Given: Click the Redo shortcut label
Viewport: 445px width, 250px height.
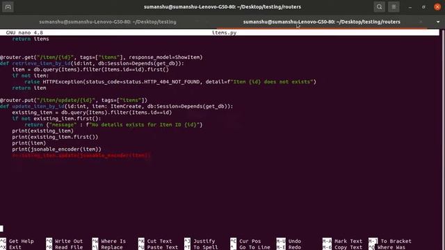Looking at the screenshot, I should [x=295, y=247].
